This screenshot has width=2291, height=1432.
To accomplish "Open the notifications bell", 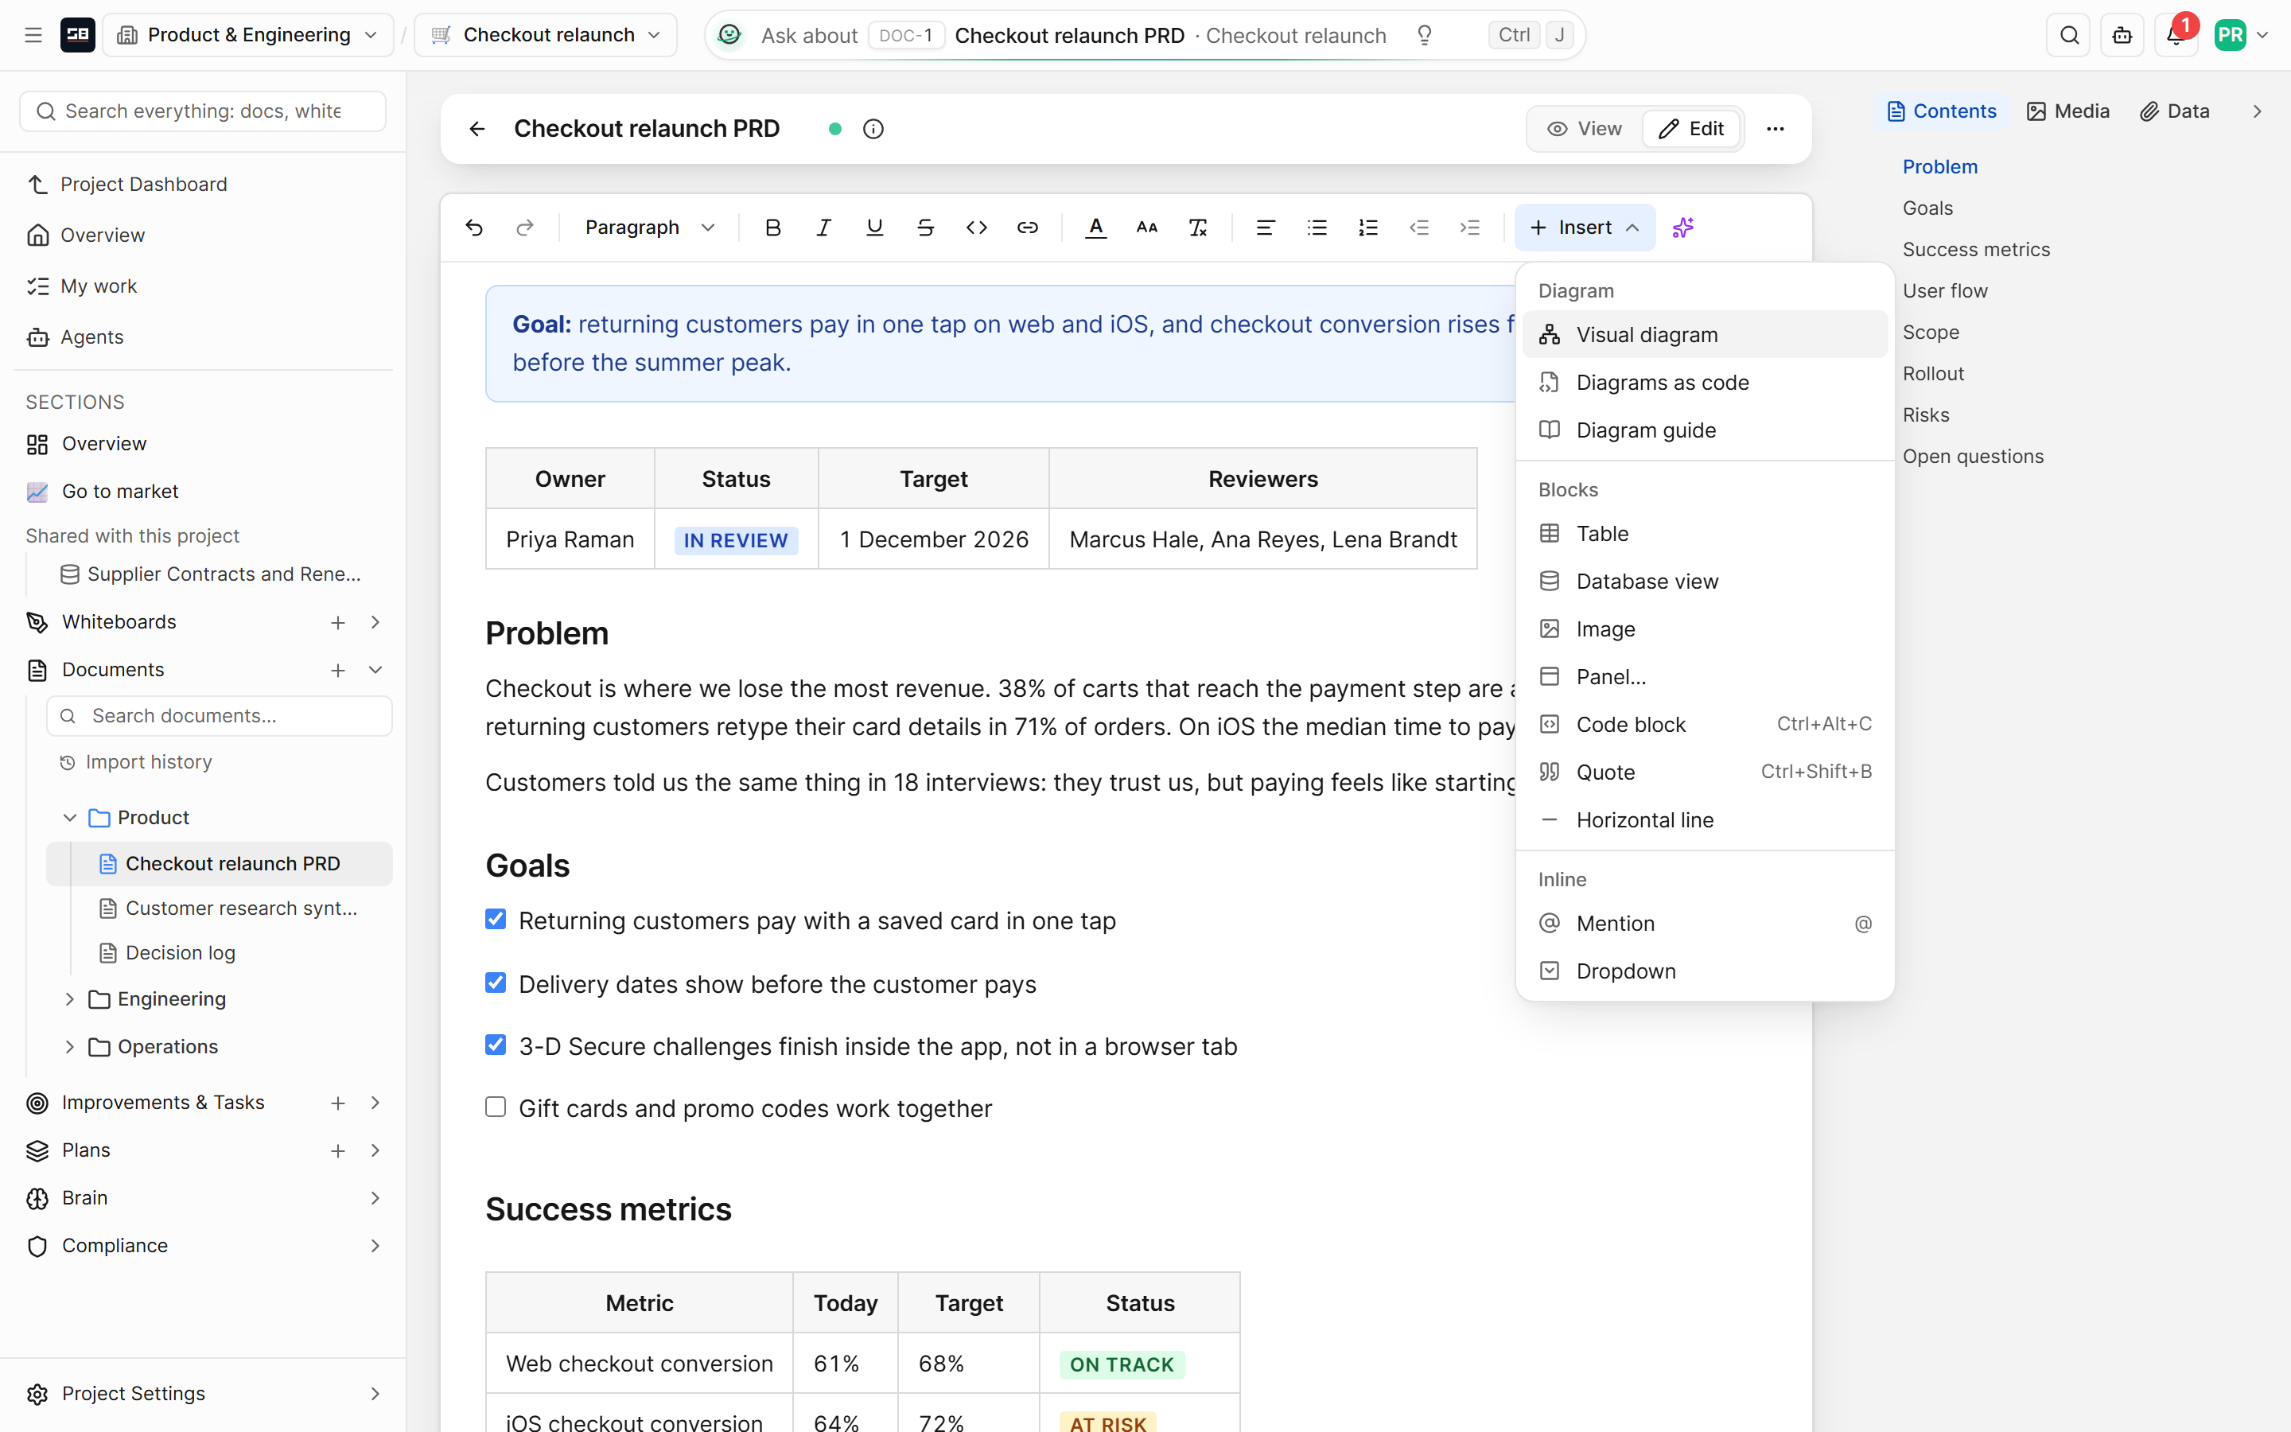I will pos(2176,35).
